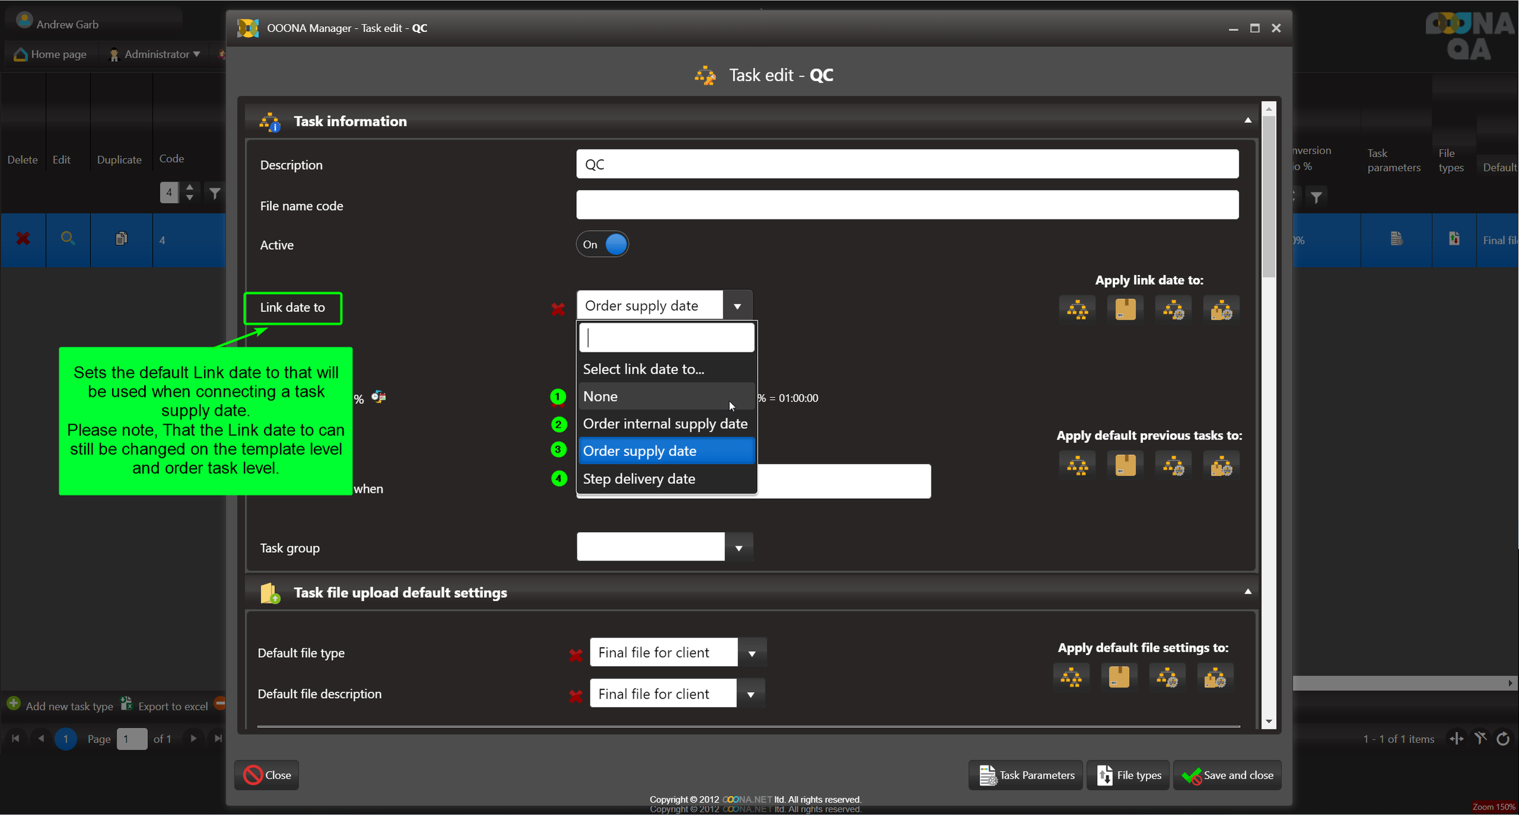Open Task Parameters button
This screenshot has height=815, width=1519.
[x=1026, y=775]
